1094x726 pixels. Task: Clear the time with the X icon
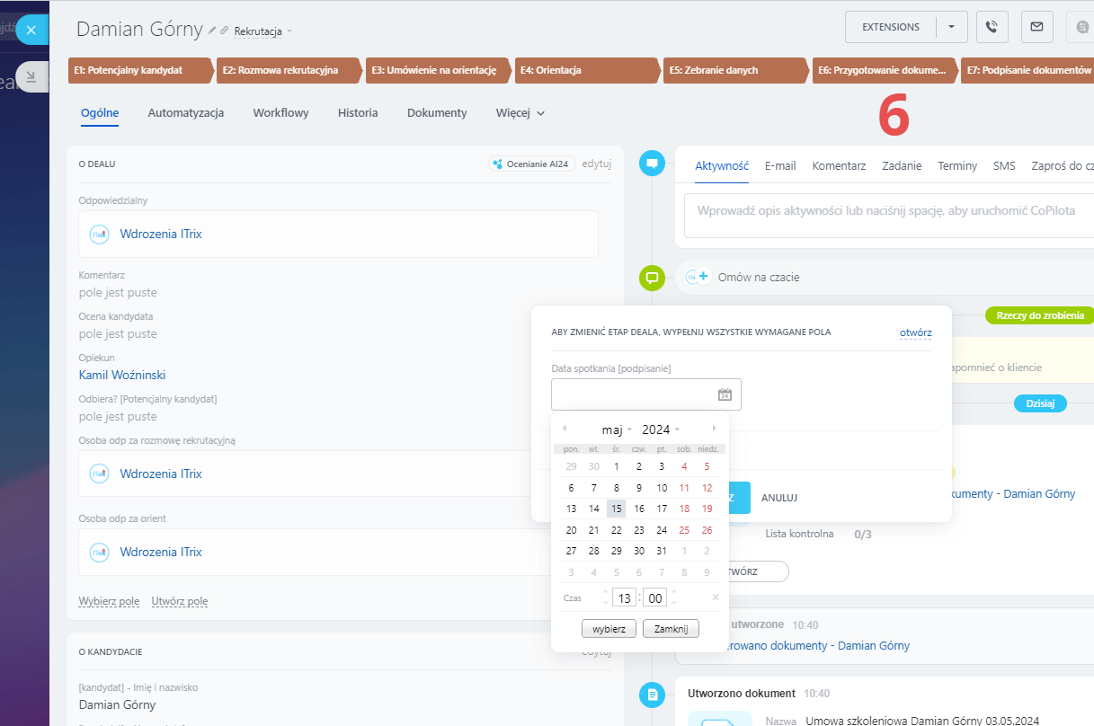click(716, 598)
